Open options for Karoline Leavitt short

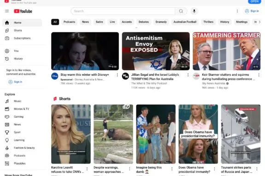(87, 169)
